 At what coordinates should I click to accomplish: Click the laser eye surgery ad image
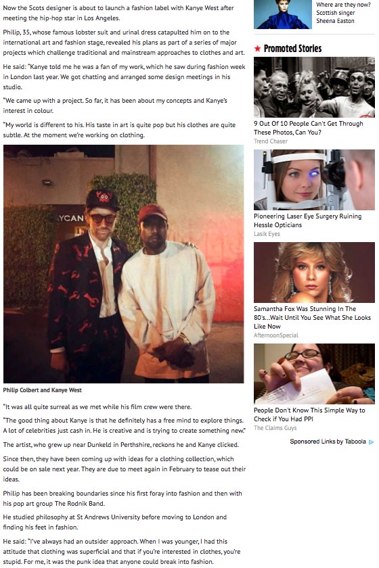pos(314,180)
